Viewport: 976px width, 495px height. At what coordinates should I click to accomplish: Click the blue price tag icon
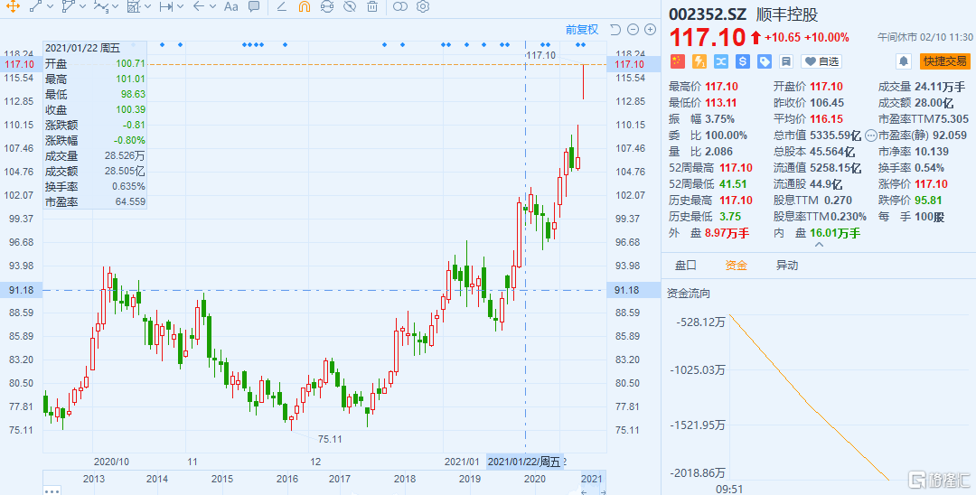[x=764, y=61]
